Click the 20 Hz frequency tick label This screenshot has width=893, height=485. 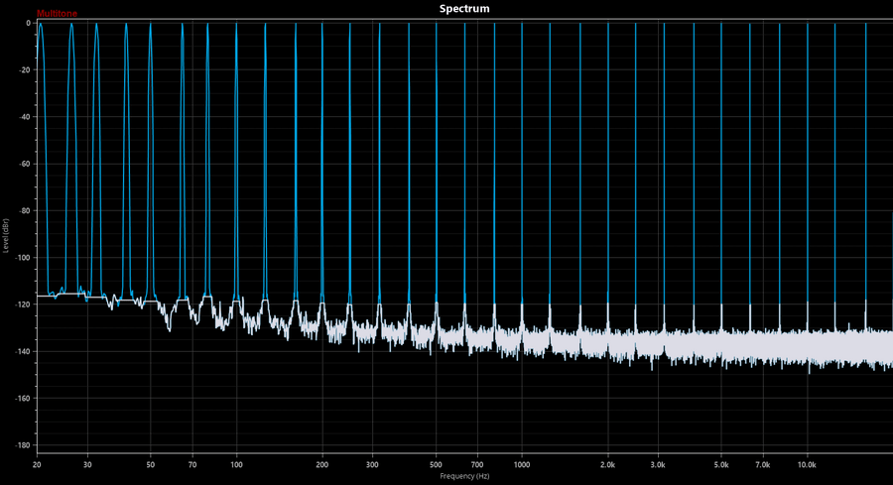[37, 464]
